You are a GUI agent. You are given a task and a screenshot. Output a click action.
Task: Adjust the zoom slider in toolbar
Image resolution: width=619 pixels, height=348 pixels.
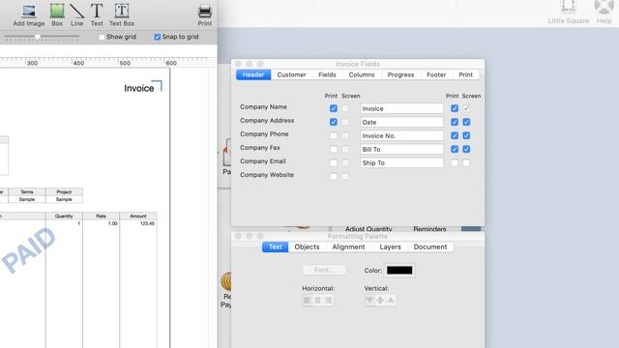click(38, 37)
